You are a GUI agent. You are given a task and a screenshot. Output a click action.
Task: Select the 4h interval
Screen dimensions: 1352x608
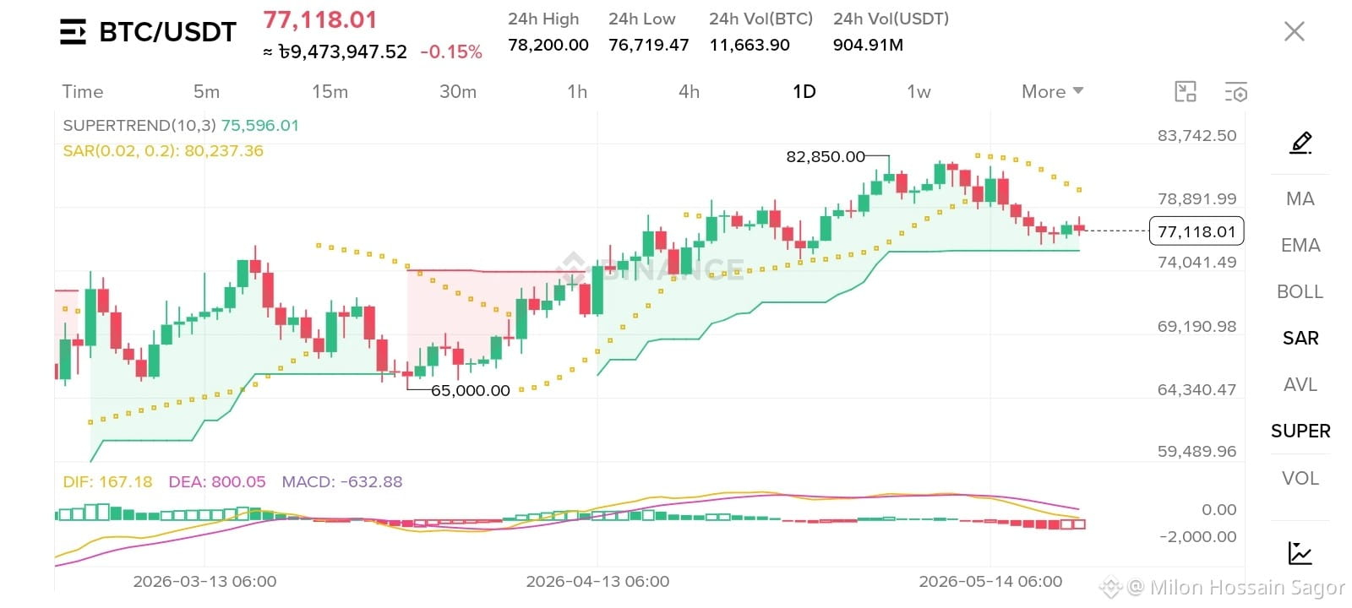[x=690, y=91]
